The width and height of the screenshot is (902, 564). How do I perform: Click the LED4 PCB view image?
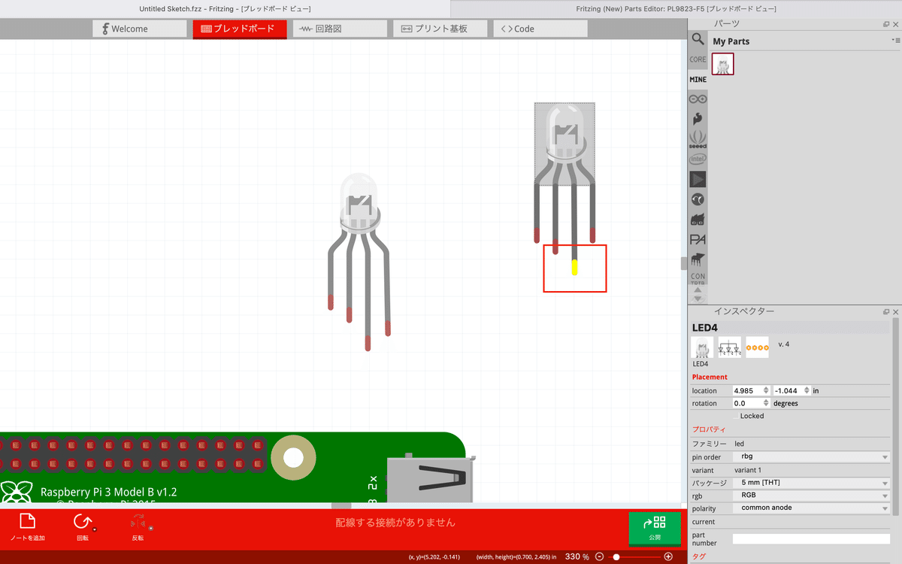coord(758,347)
